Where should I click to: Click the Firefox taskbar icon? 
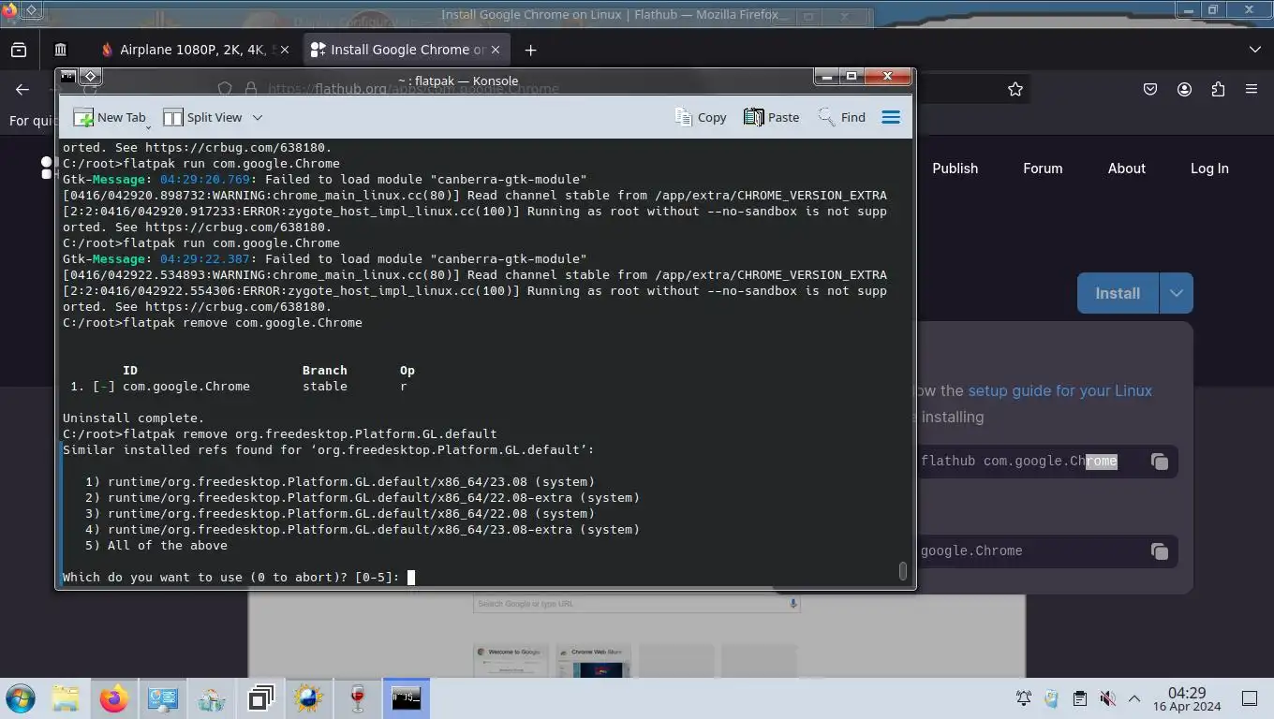pyautogui.click(x=114, y=698)
